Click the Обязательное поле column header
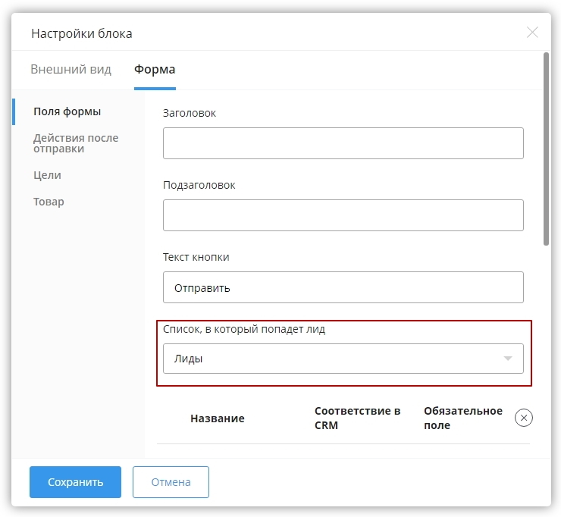The image size is (561, 517). point(462,418)
